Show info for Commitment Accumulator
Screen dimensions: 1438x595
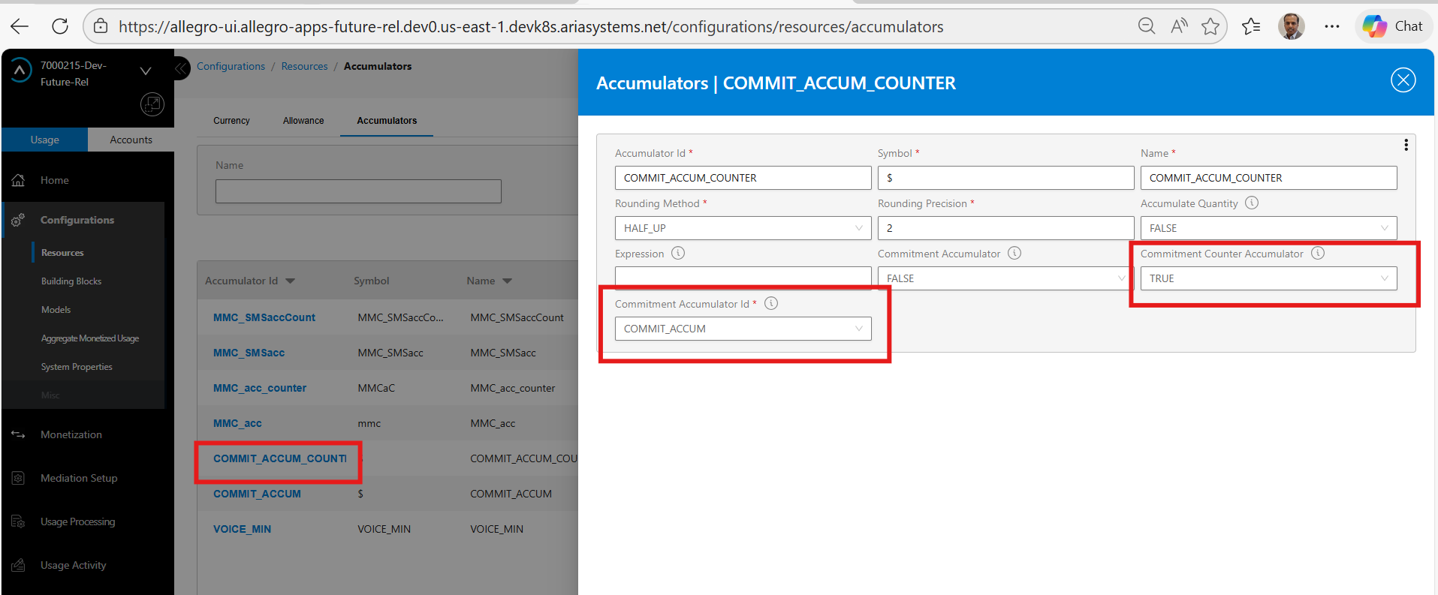1014,253
